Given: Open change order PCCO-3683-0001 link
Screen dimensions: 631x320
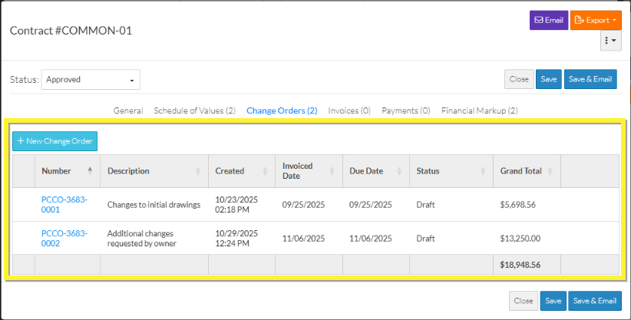Looking at the screenshot, I should coord(64,205).
